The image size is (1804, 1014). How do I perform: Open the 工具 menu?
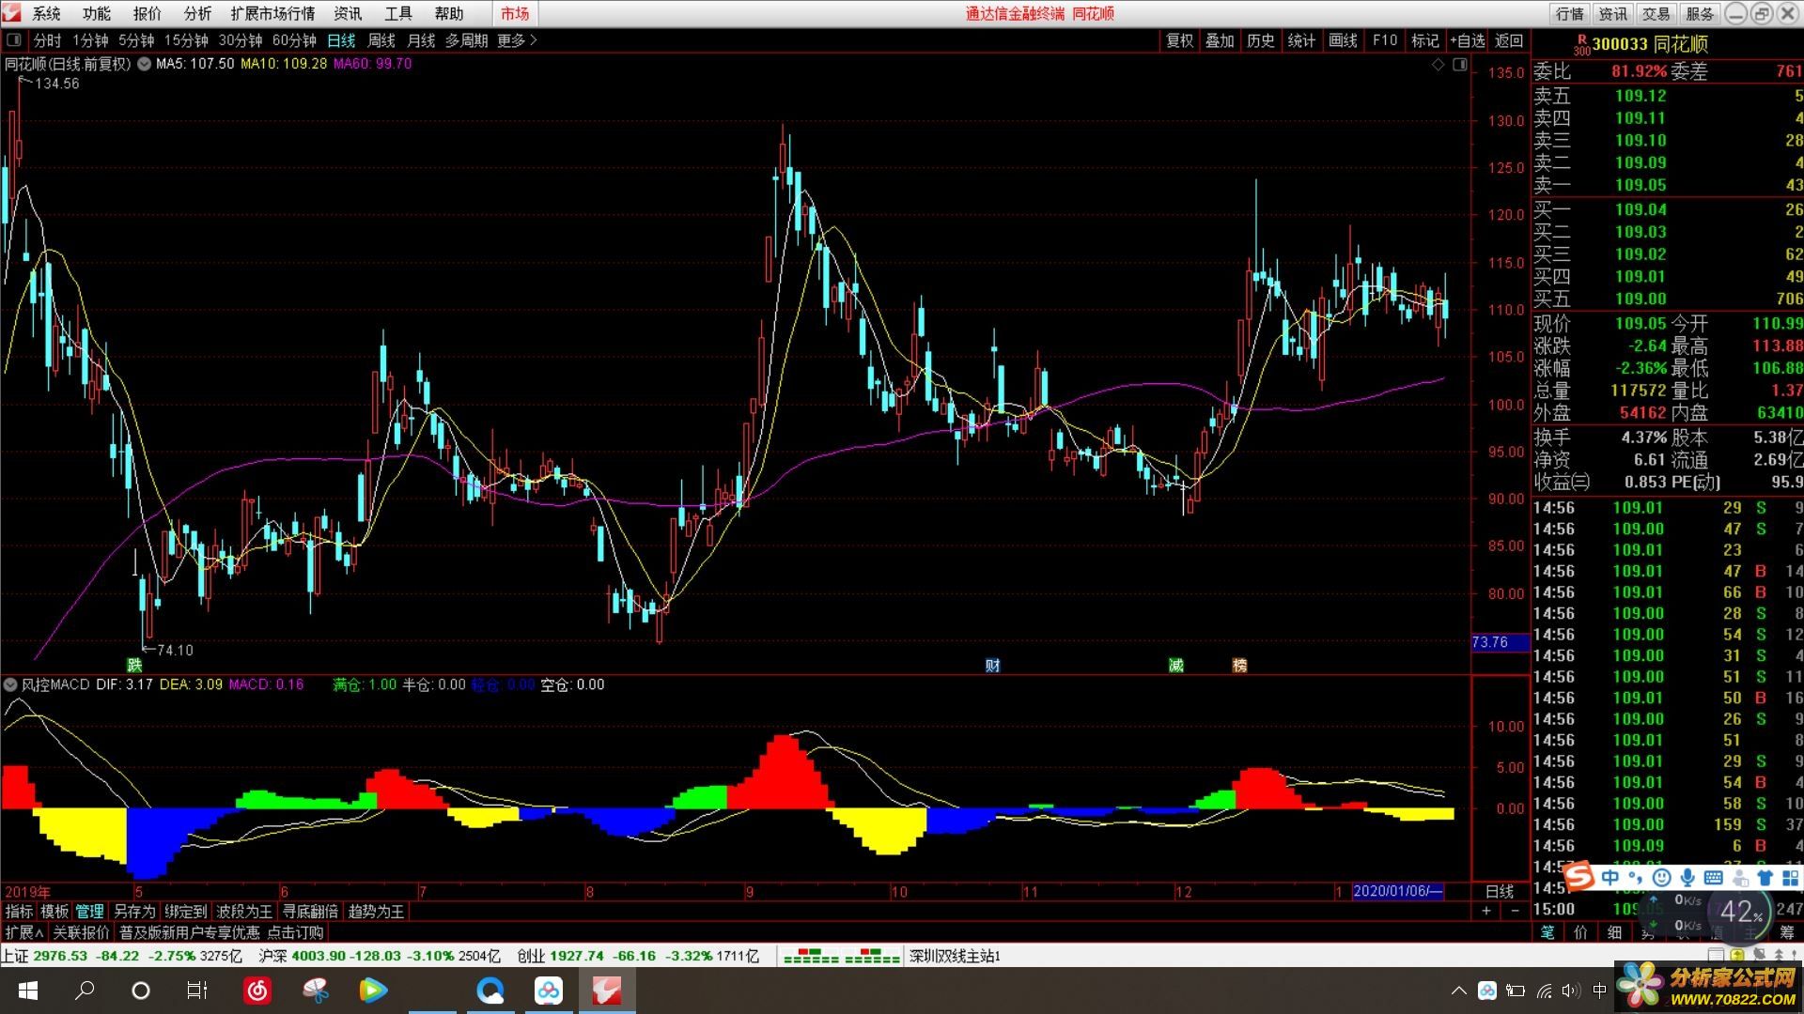coord(398,13)
